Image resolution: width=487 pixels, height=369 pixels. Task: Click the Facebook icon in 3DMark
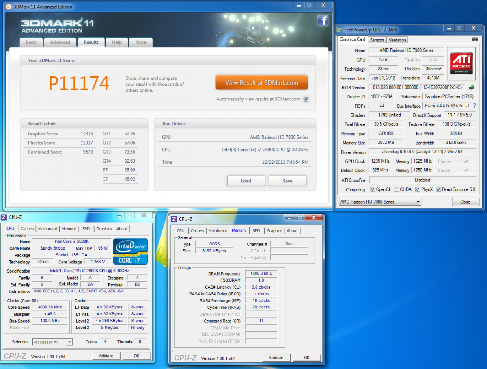coord(323,20)
